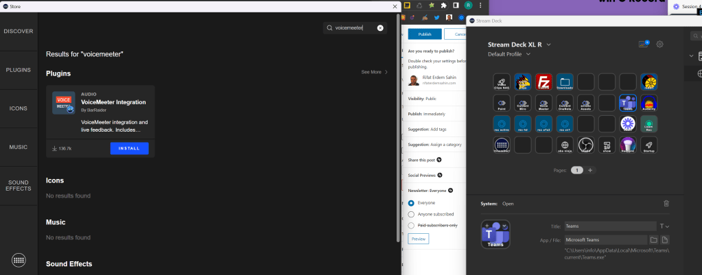Select the Audacity key
Image resolution: width=702 pixels, height=275 pixels.
(x=648, y=103)
